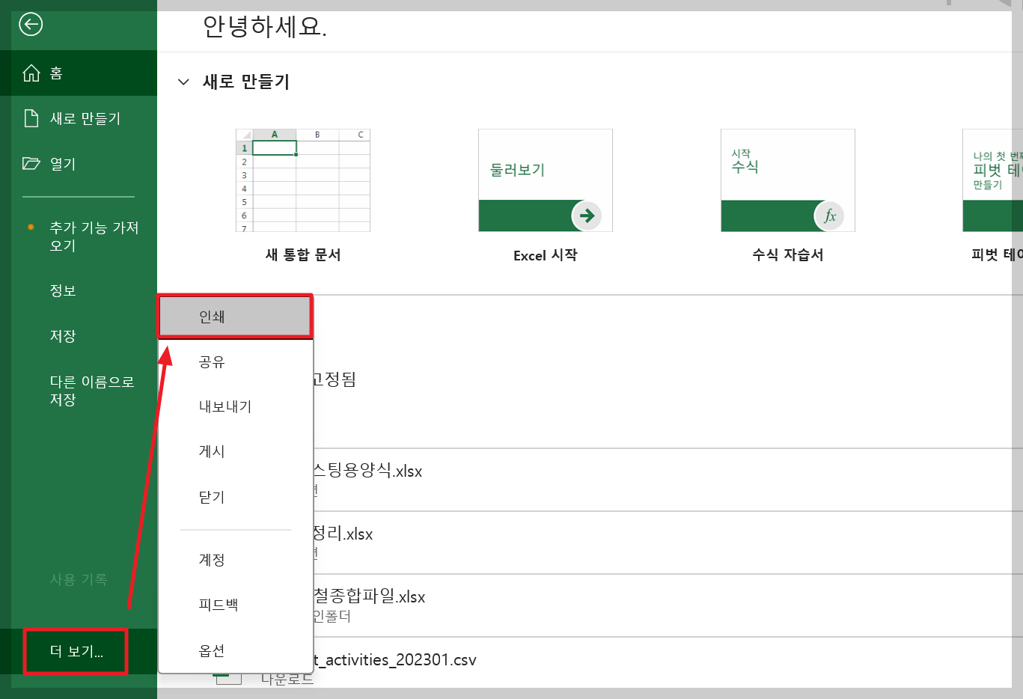Open the 열기 folder icon

30,163
